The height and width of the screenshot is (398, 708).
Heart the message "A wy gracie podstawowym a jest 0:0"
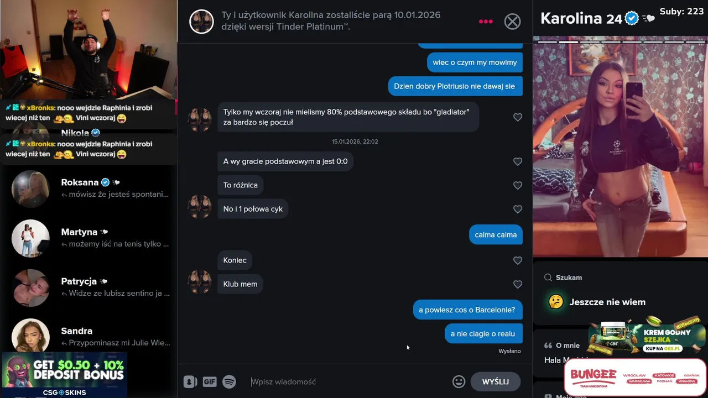coord(518,161)
